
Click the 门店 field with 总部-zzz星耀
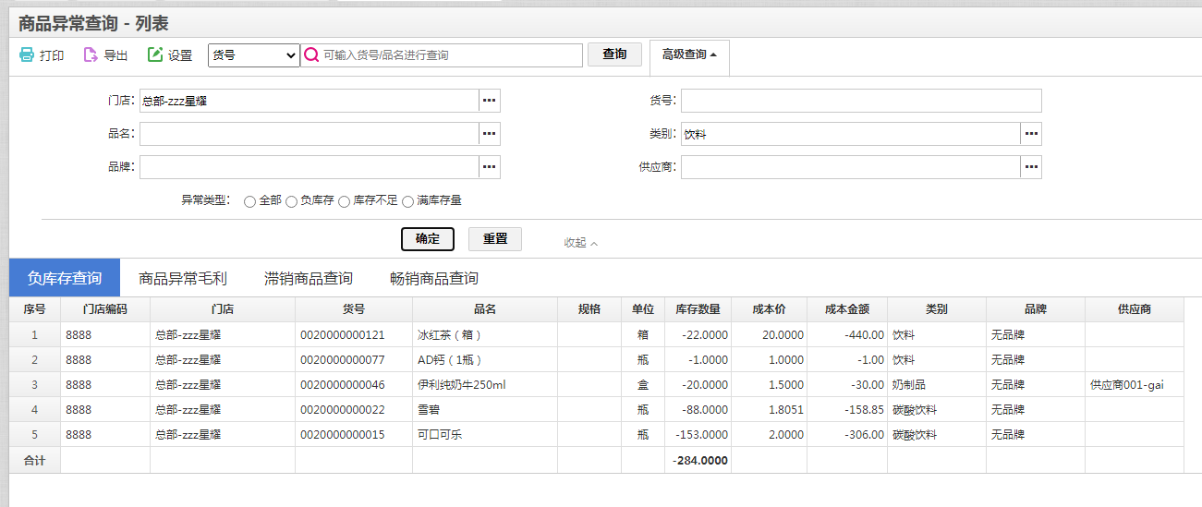tap(309, 101)
